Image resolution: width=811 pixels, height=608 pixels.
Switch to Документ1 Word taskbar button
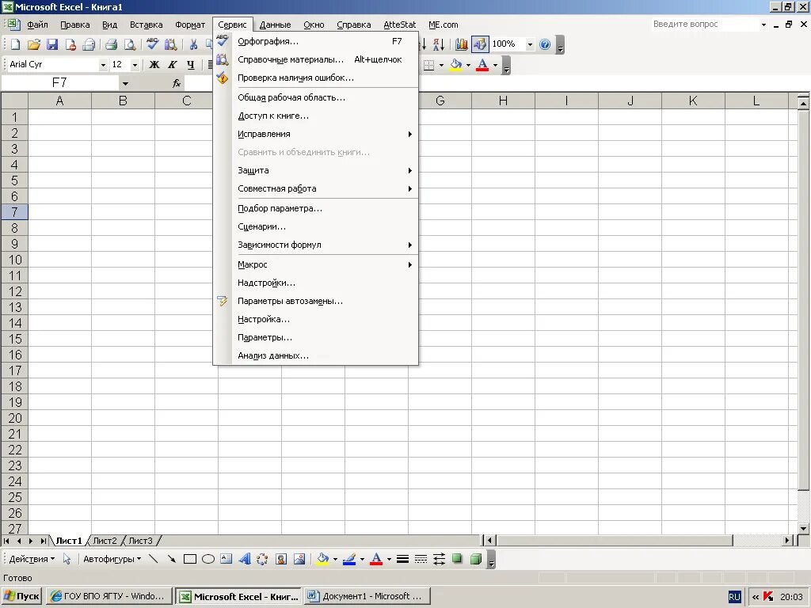click(367, 596)
